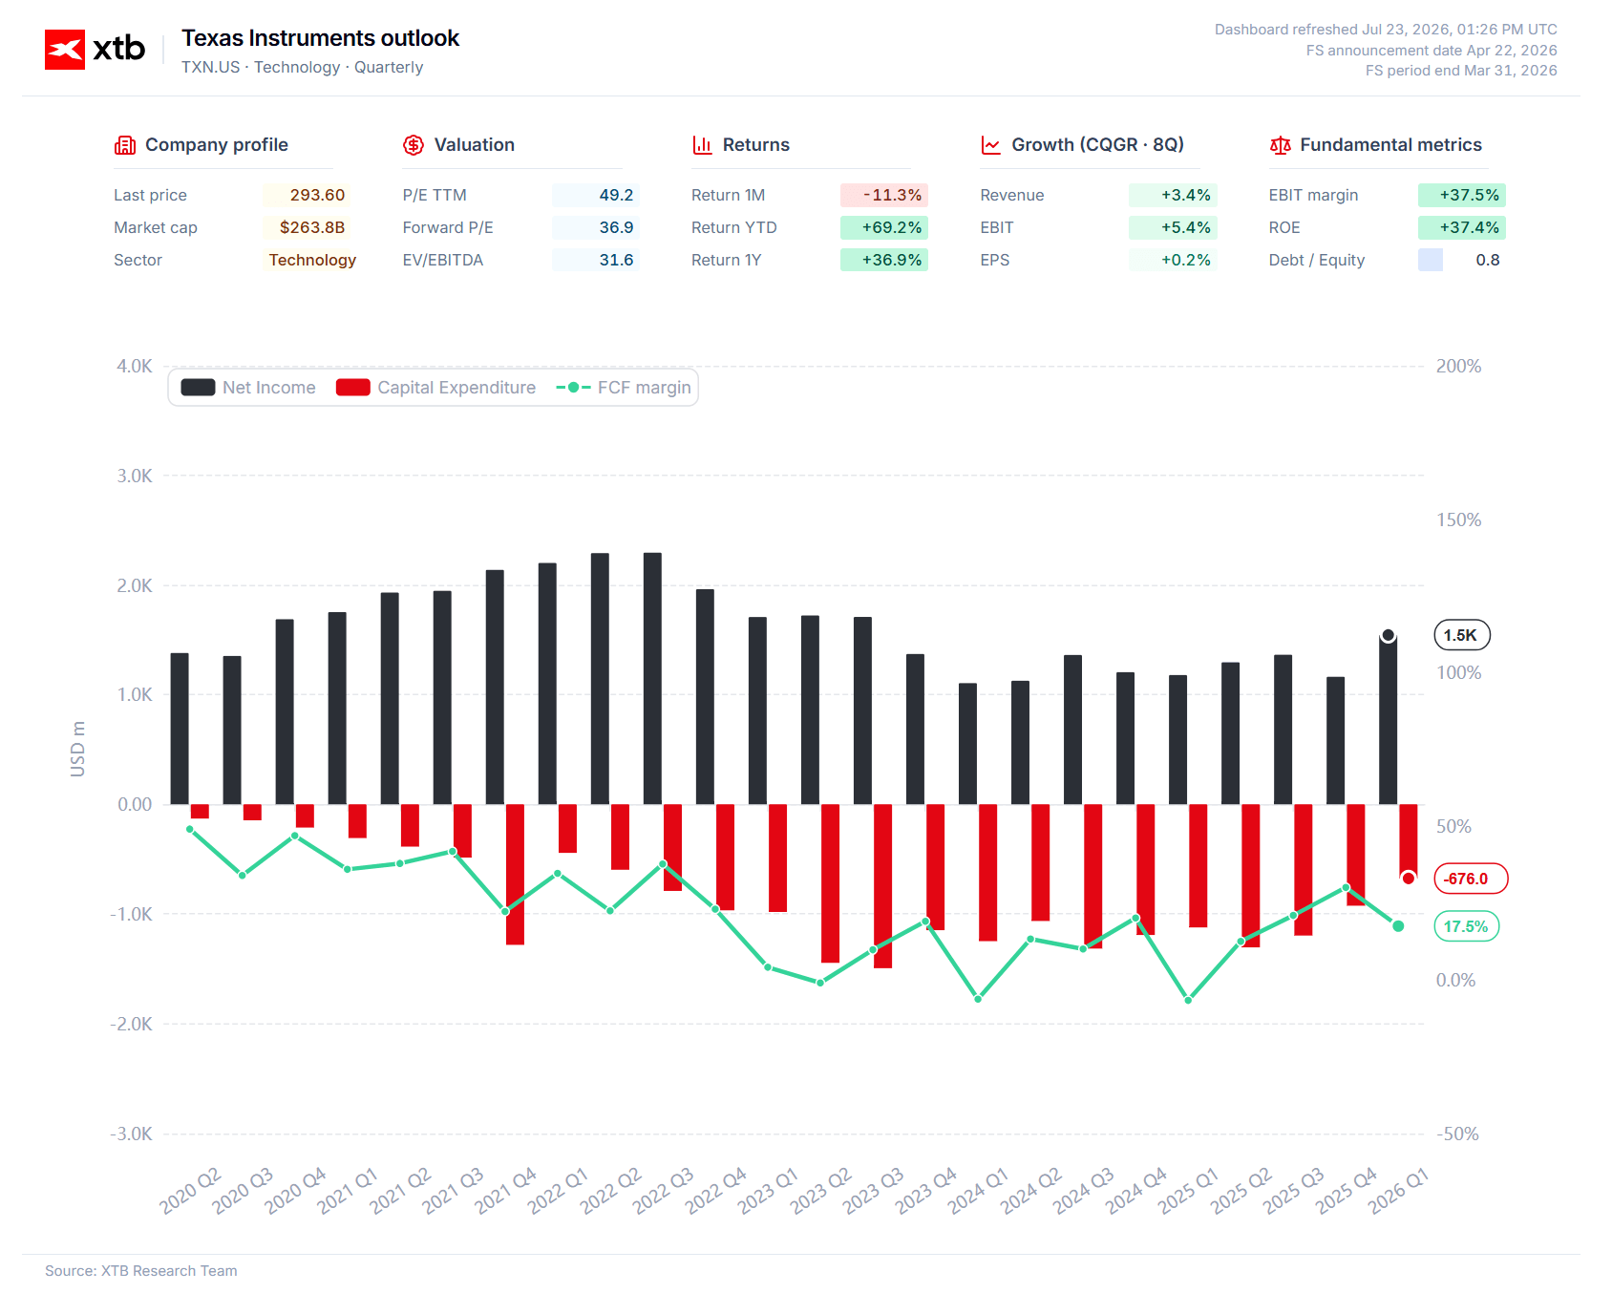Screen dimensions: 1612x1293
Task: Click the TXN.US · Technology · Quarterly subtitle
Action: pyautogui.click(x=302, y=67)
